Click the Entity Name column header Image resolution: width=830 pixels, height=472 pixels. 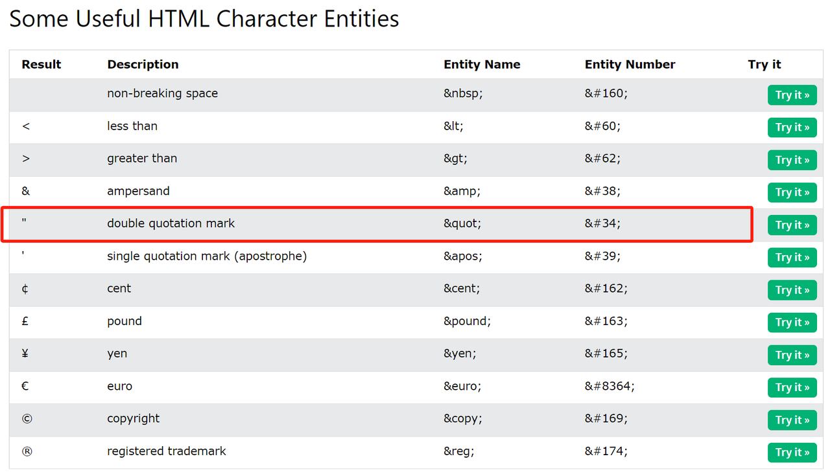(x=482, y=64)
